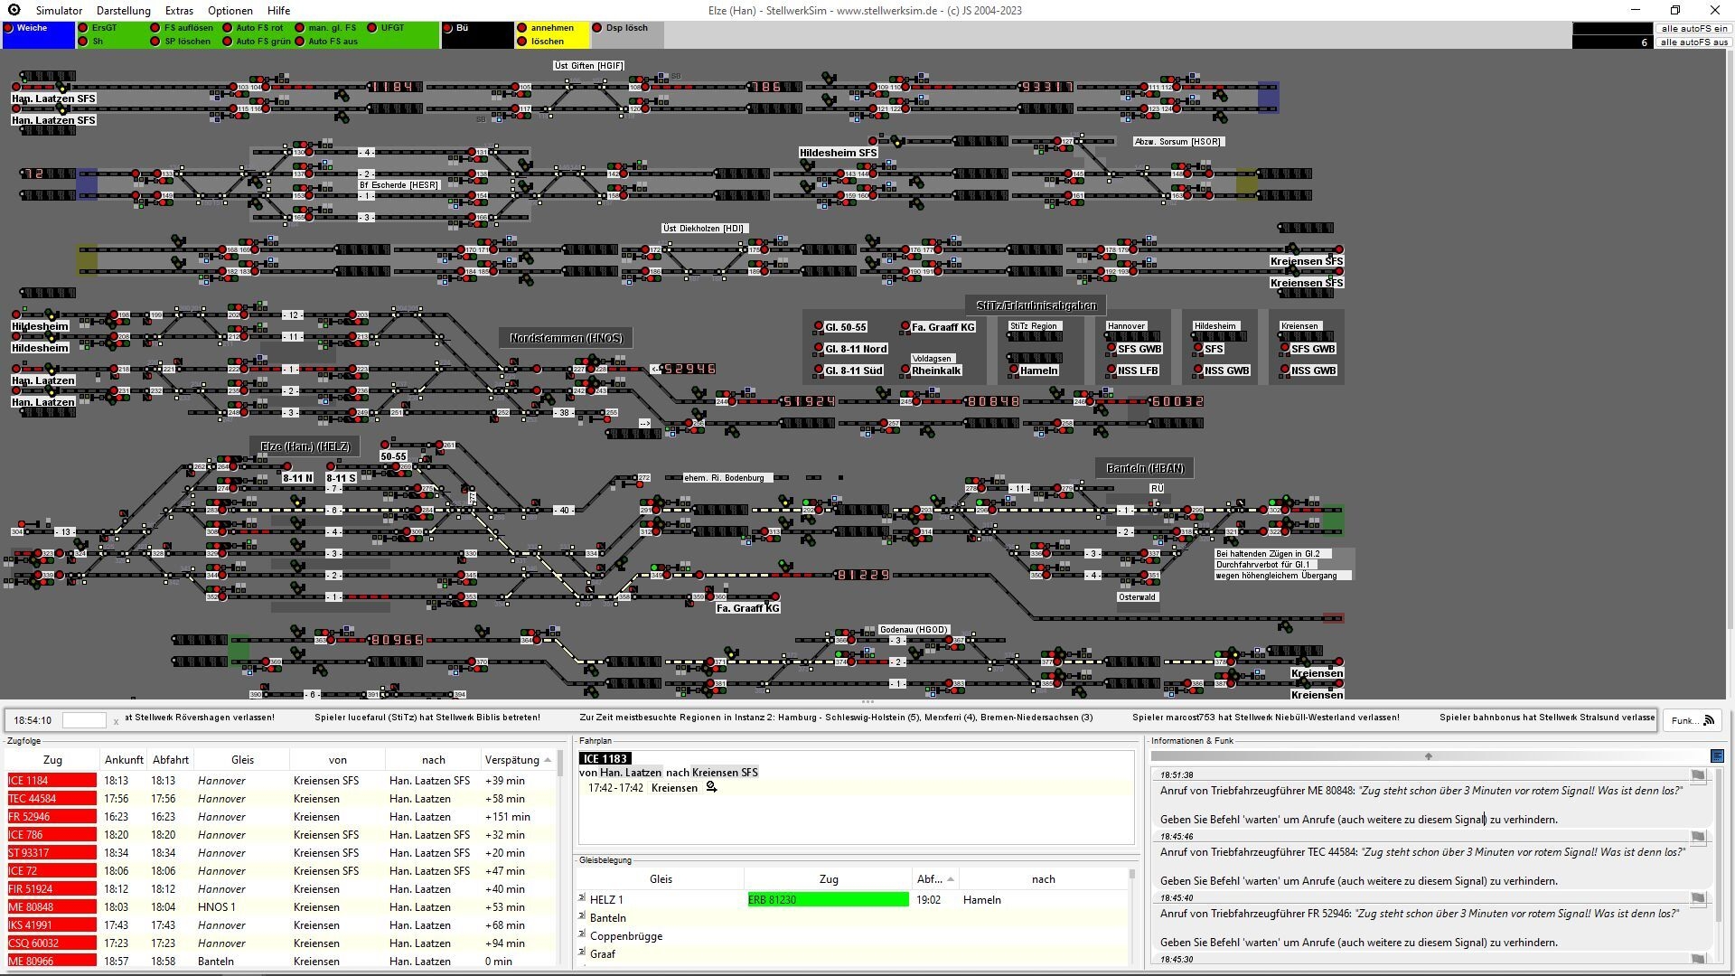Image resolution: width=1735 pixels, height=976 pixels.
Task: Click flag icon on FR 52946 driver call
Action: (x=1698, y=898)
